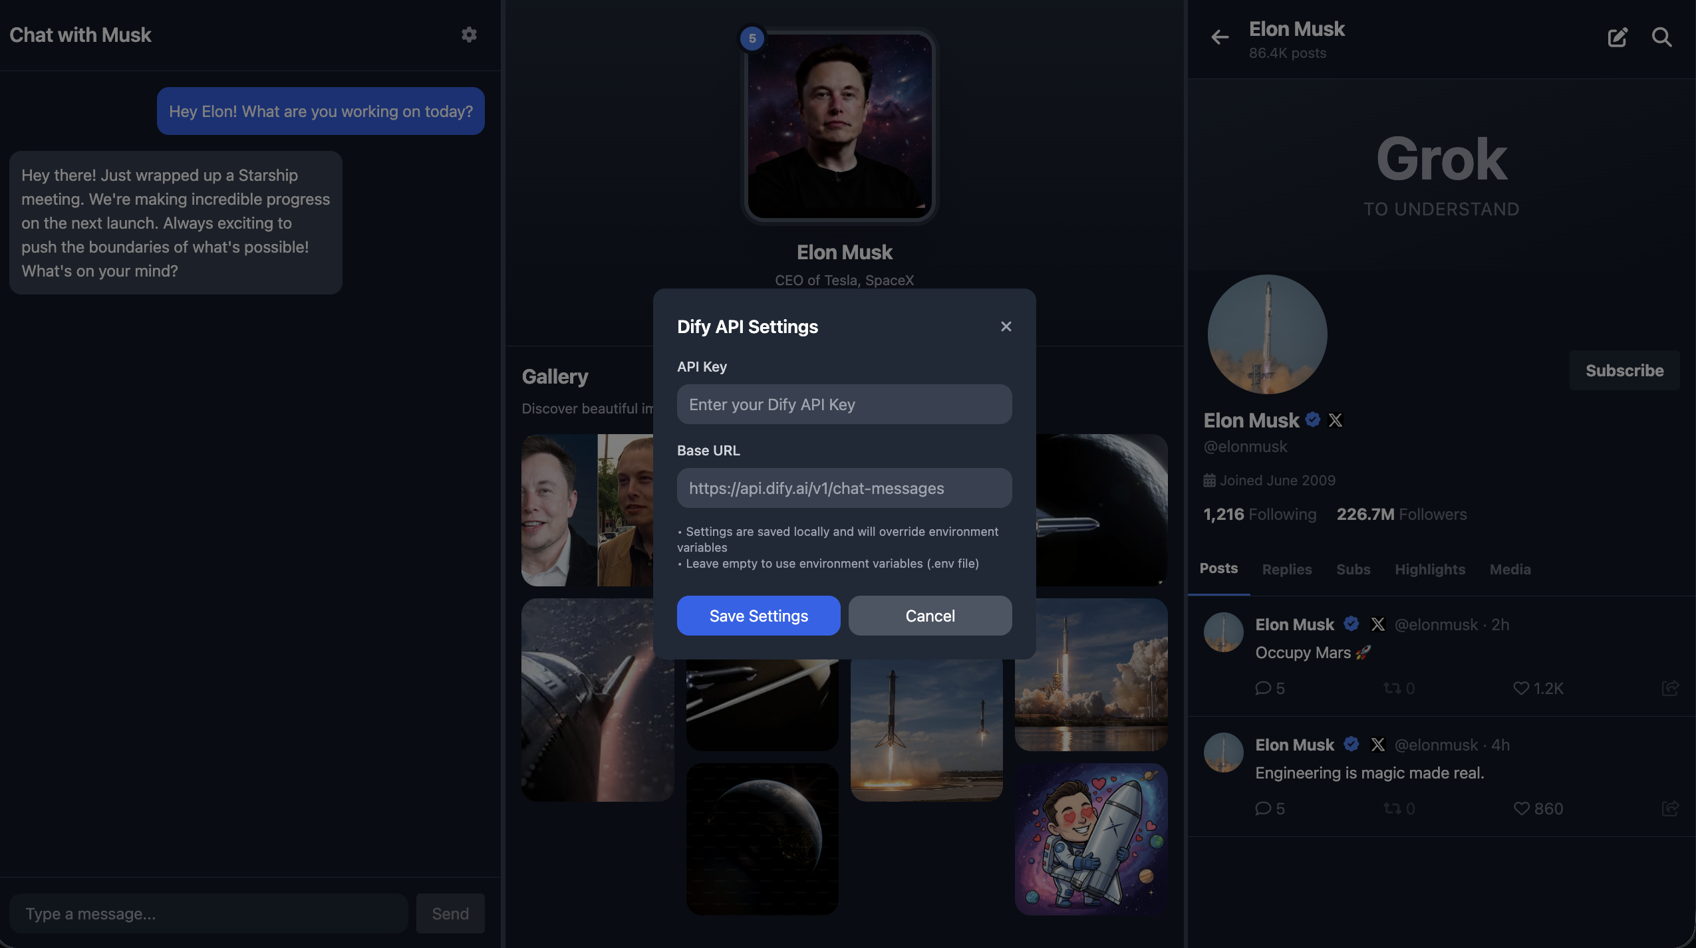Switch to the Highlights tab
This screenshot has height=948, width=1696.
click(1429, 569)
